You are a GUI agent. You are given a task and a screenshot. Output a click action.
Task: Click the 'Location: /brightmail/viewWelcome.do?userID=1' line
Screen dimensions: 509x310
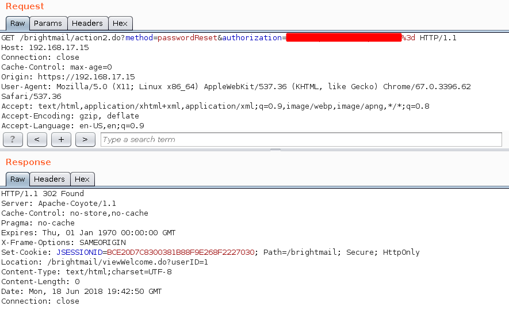tap(105, 262)
